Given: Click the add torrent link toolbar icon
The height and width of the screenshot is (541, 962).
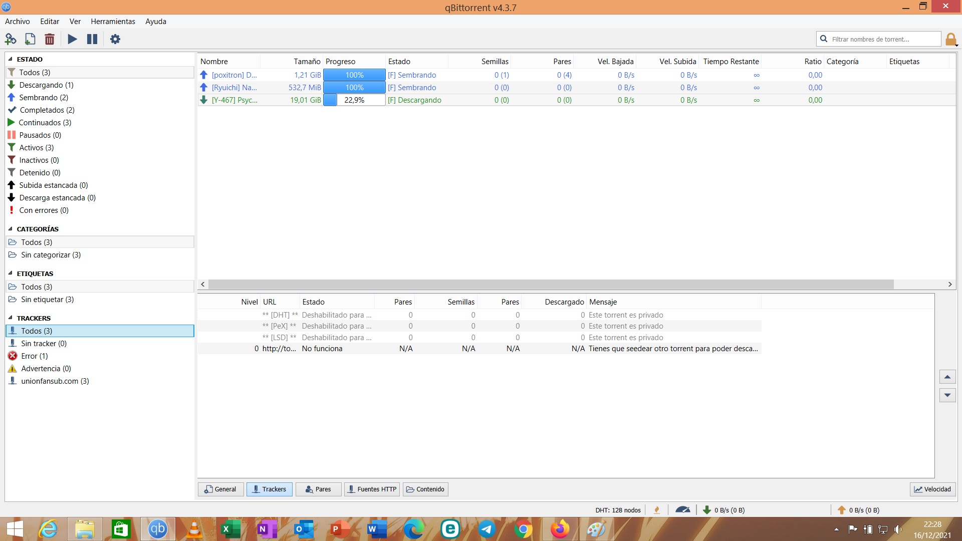Looking at the screenshot, I should [x=11, y=39].
